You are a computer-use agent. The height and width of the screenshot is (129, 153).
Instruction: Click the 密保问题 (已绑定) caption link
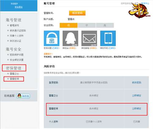51,48
